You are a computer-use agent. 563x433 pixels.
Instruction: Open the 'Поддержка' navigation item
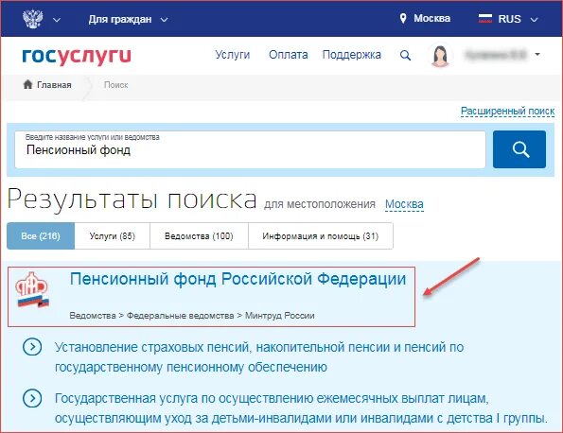351,55
